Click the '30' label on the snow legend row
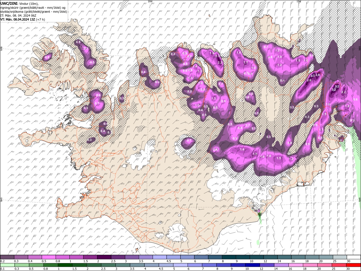361x271 pixels. tap(349, 261)
